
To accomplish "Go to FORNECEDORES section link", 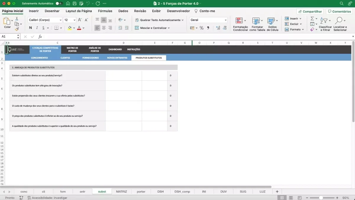I will 91,58.
